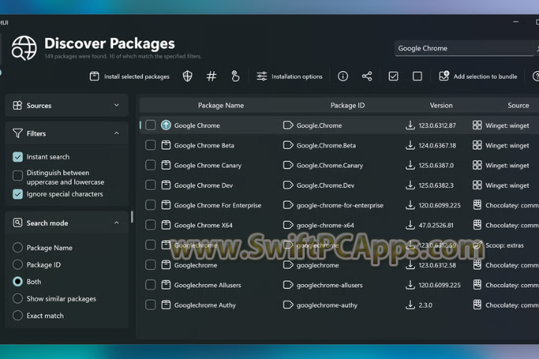Select the Exact match radio option

point(17,316)
